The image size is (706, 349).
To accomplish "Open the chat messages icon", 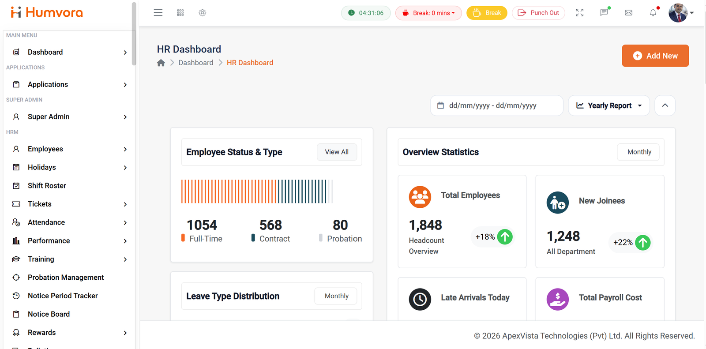I will tap(605, 12).
